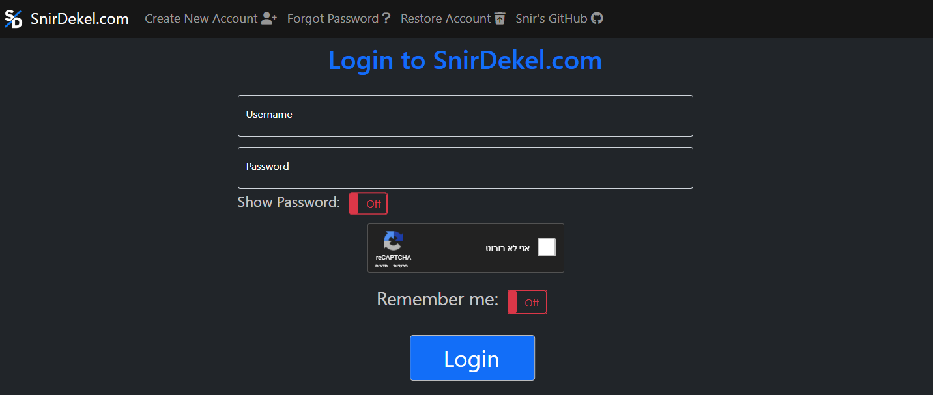Click the person silhouette on the Create New Account link
Screen dimensions: 933x395
267,18
